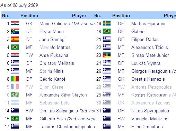This screenshot has height=131, width=176.
Task: Click South Africa flag next to Bryce Moon
Action: (15, 31)
